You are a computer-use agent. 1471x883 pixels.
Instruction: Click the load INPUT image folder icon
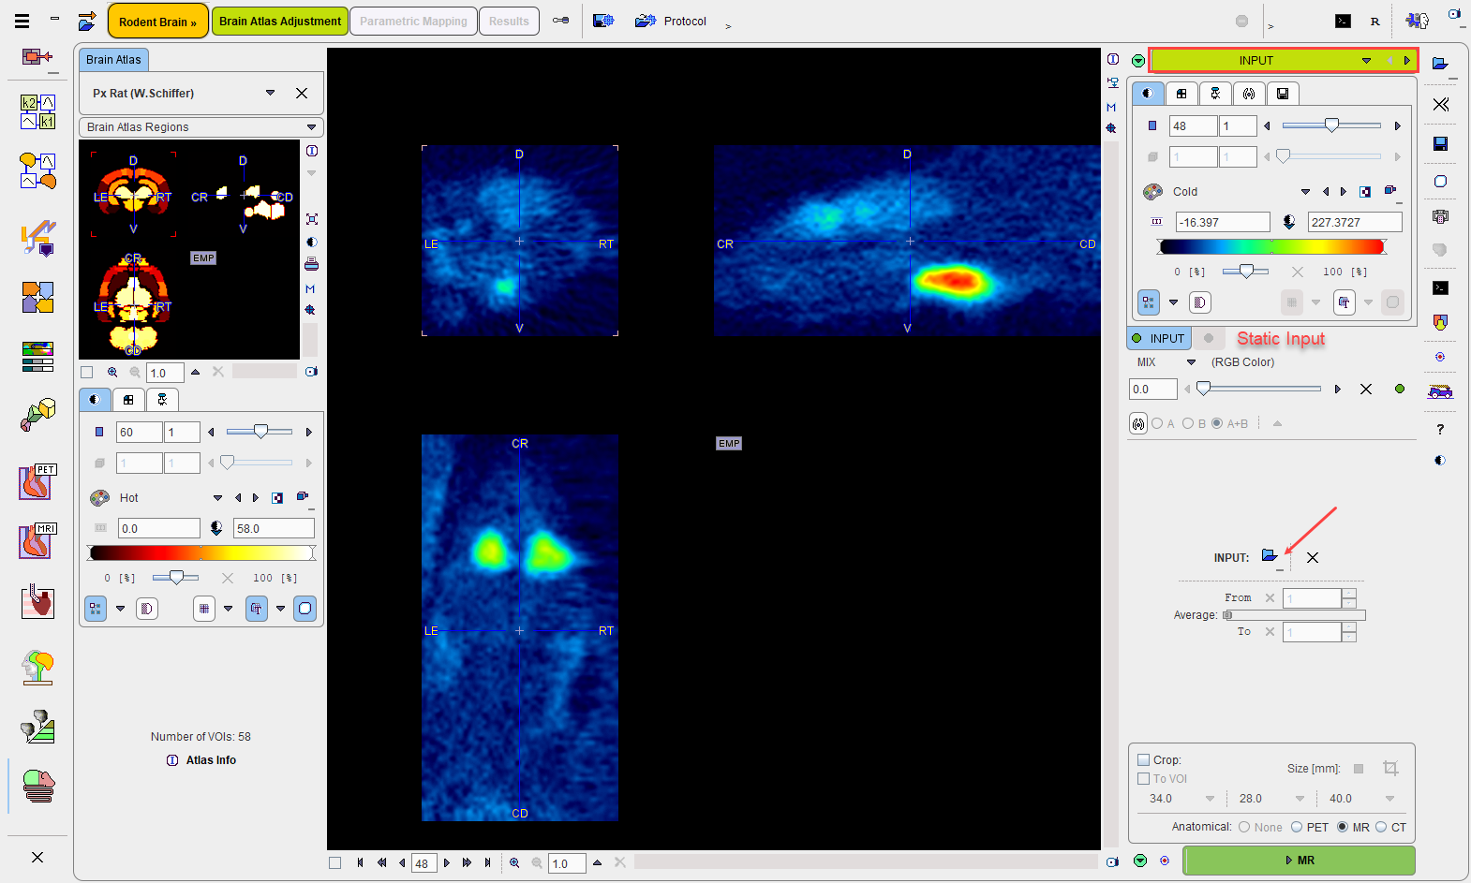point(1270,556)
